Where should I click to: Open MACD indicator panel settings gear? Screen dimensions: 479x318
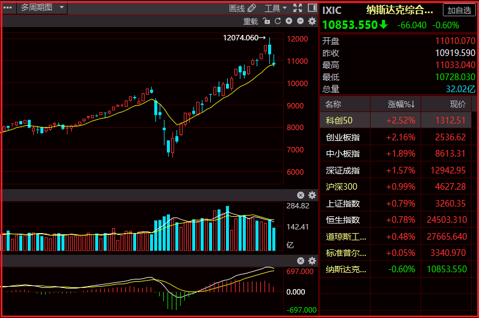click(x=312, y=261)
